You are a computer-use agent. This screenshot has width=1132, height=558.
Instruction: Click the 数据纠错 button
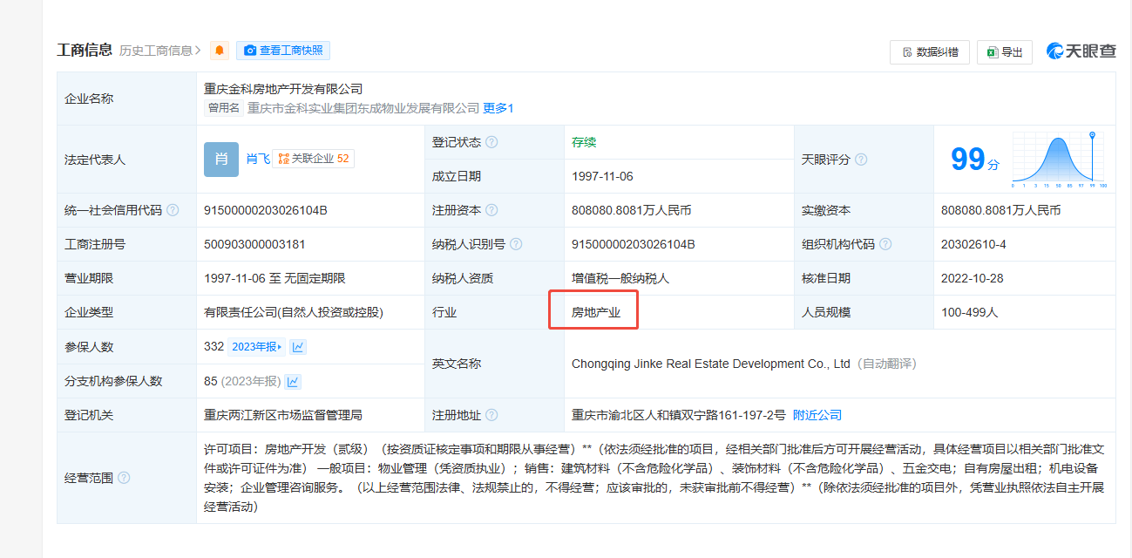click(930, 52)
